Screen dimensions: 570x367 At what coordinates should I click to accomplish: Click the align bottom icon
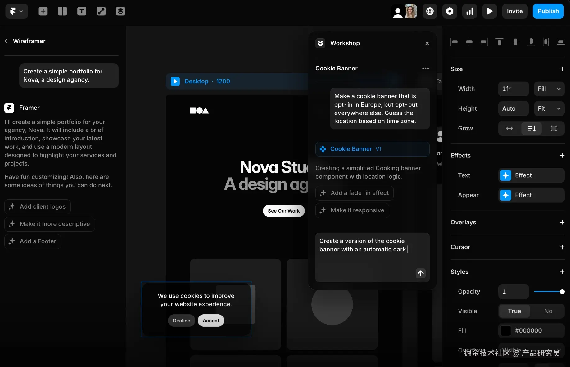(x=531, y=42)
